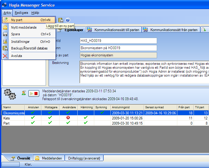Sort by Avsändare column header

tap(68, 107)
